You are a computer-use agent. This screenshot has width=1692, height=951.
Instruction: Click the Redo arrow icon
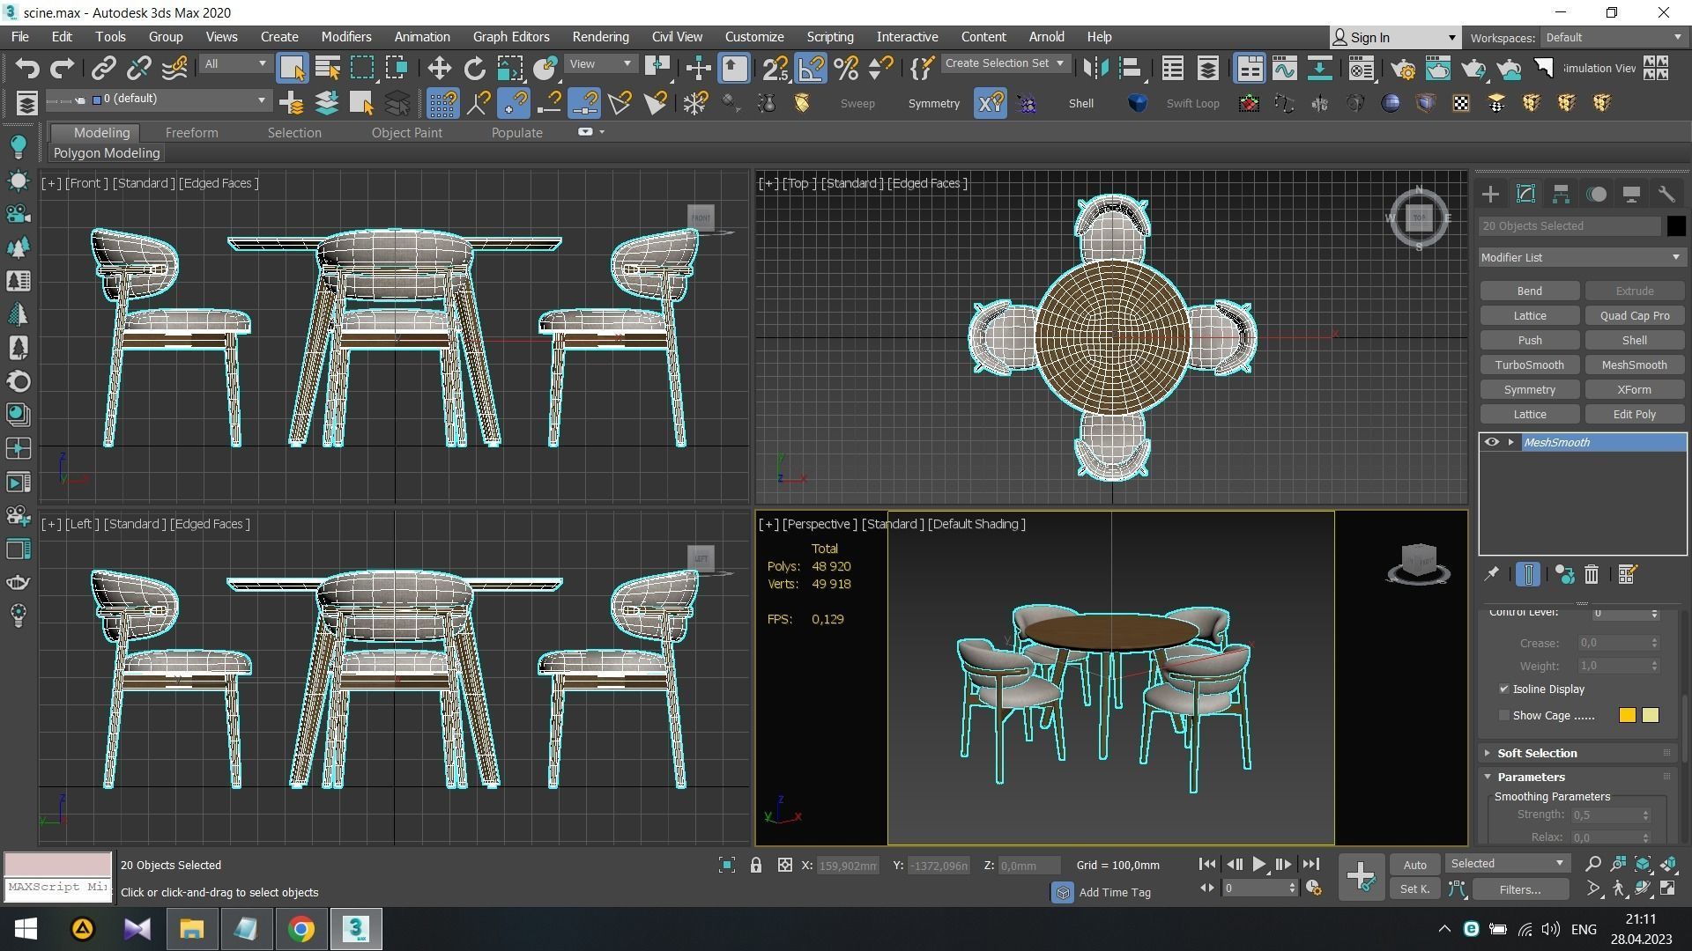click(x=62, y=69)
